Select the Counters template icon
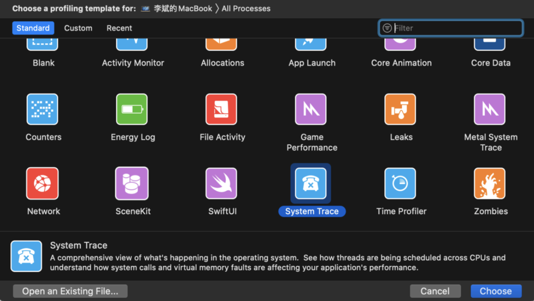Viewport: 534px width, 301px height. (42, 109)
